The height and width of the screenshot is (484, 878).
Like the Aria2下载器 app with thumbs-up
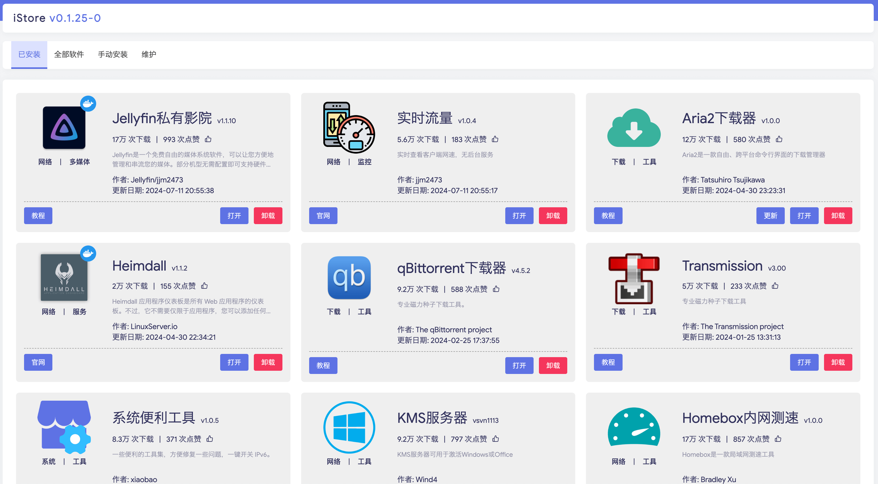coord(779,139)
